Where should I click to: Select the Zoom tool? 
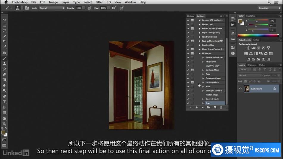(4, 124)
